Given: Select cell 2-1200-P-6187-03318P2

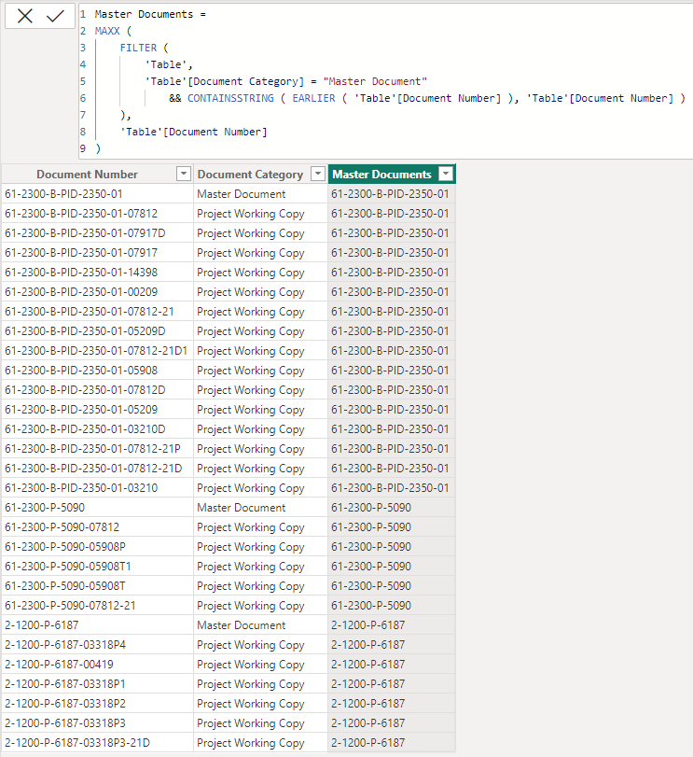Looking at the screenshot, I should click(97, 704).
